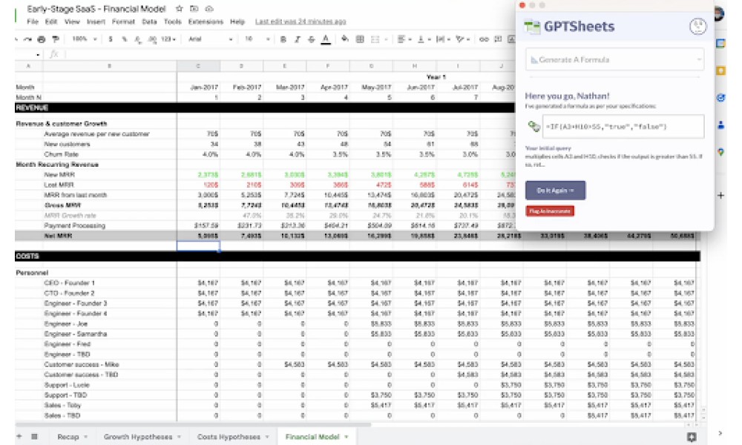Switch to the Recap sheet tab

click(x=68, y=437)
